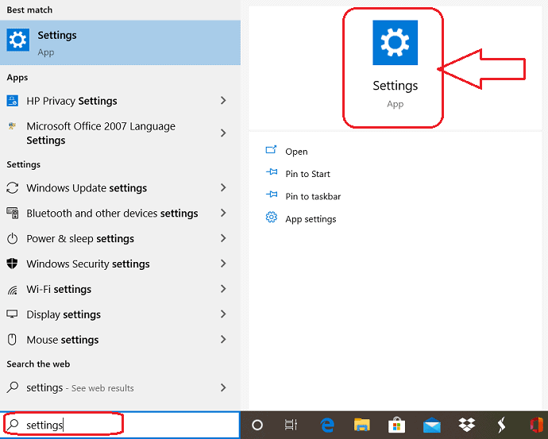548x439 pixels.
Task: Click the Wi-Fi signal icon
Action: pyautogui.click(x=12, y=290)
